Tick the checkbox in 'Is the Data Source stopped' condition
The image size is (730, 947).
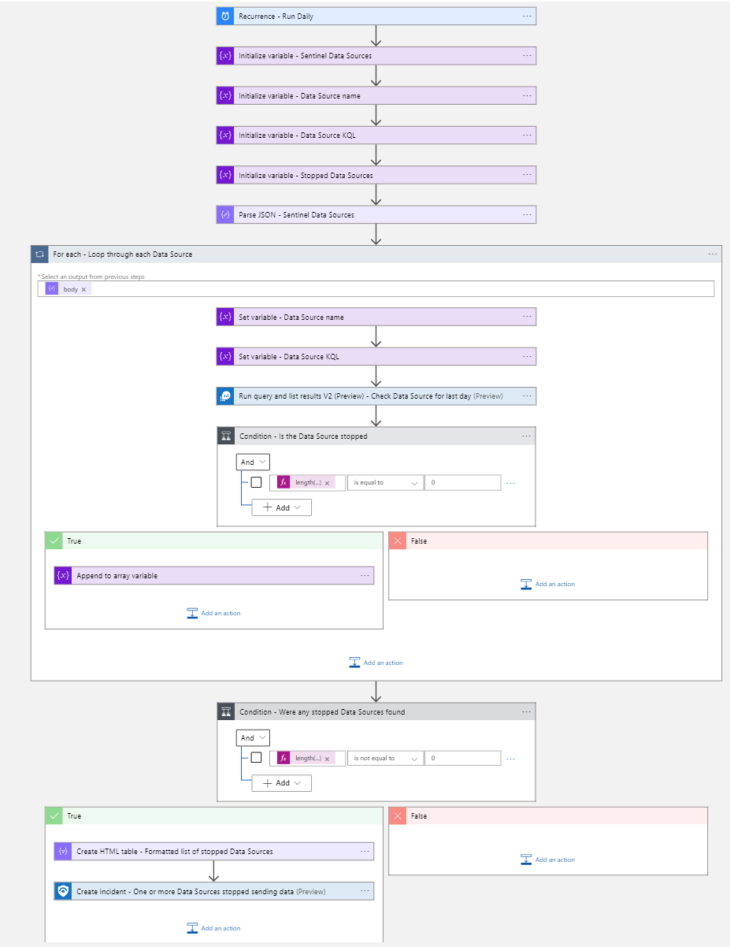[256, 482]
